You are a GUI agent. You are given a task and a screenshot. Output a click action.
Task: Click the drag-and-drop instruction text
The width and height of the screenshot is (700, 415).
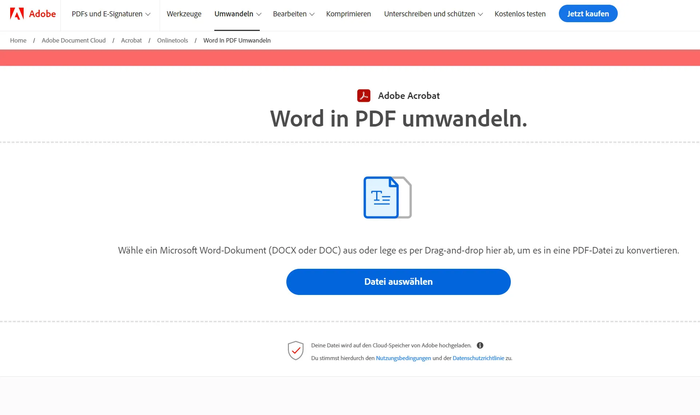pos(398,250)
